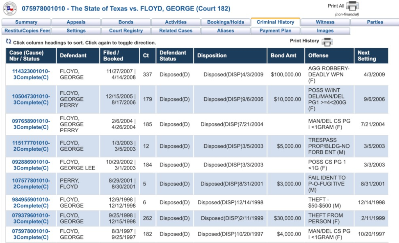
Task: Sort by the Next Setting column heading
Action: [x=371, y=56]
